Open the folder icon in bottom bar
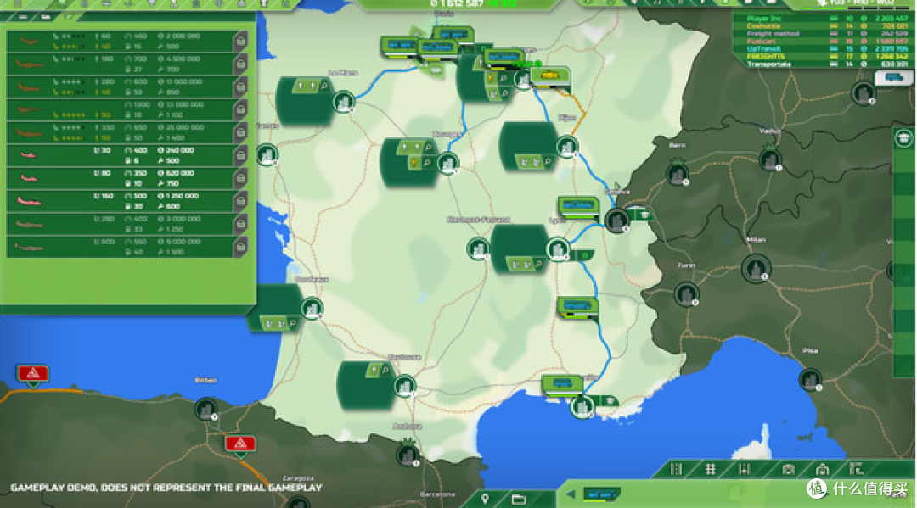Image resolution: width=917 pixels, height=508 pixels. point(519,500)
